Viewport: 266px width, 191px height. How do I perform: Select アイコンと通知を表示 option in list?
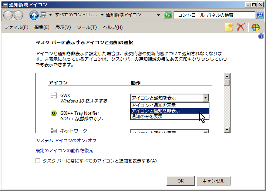(170, 105)
